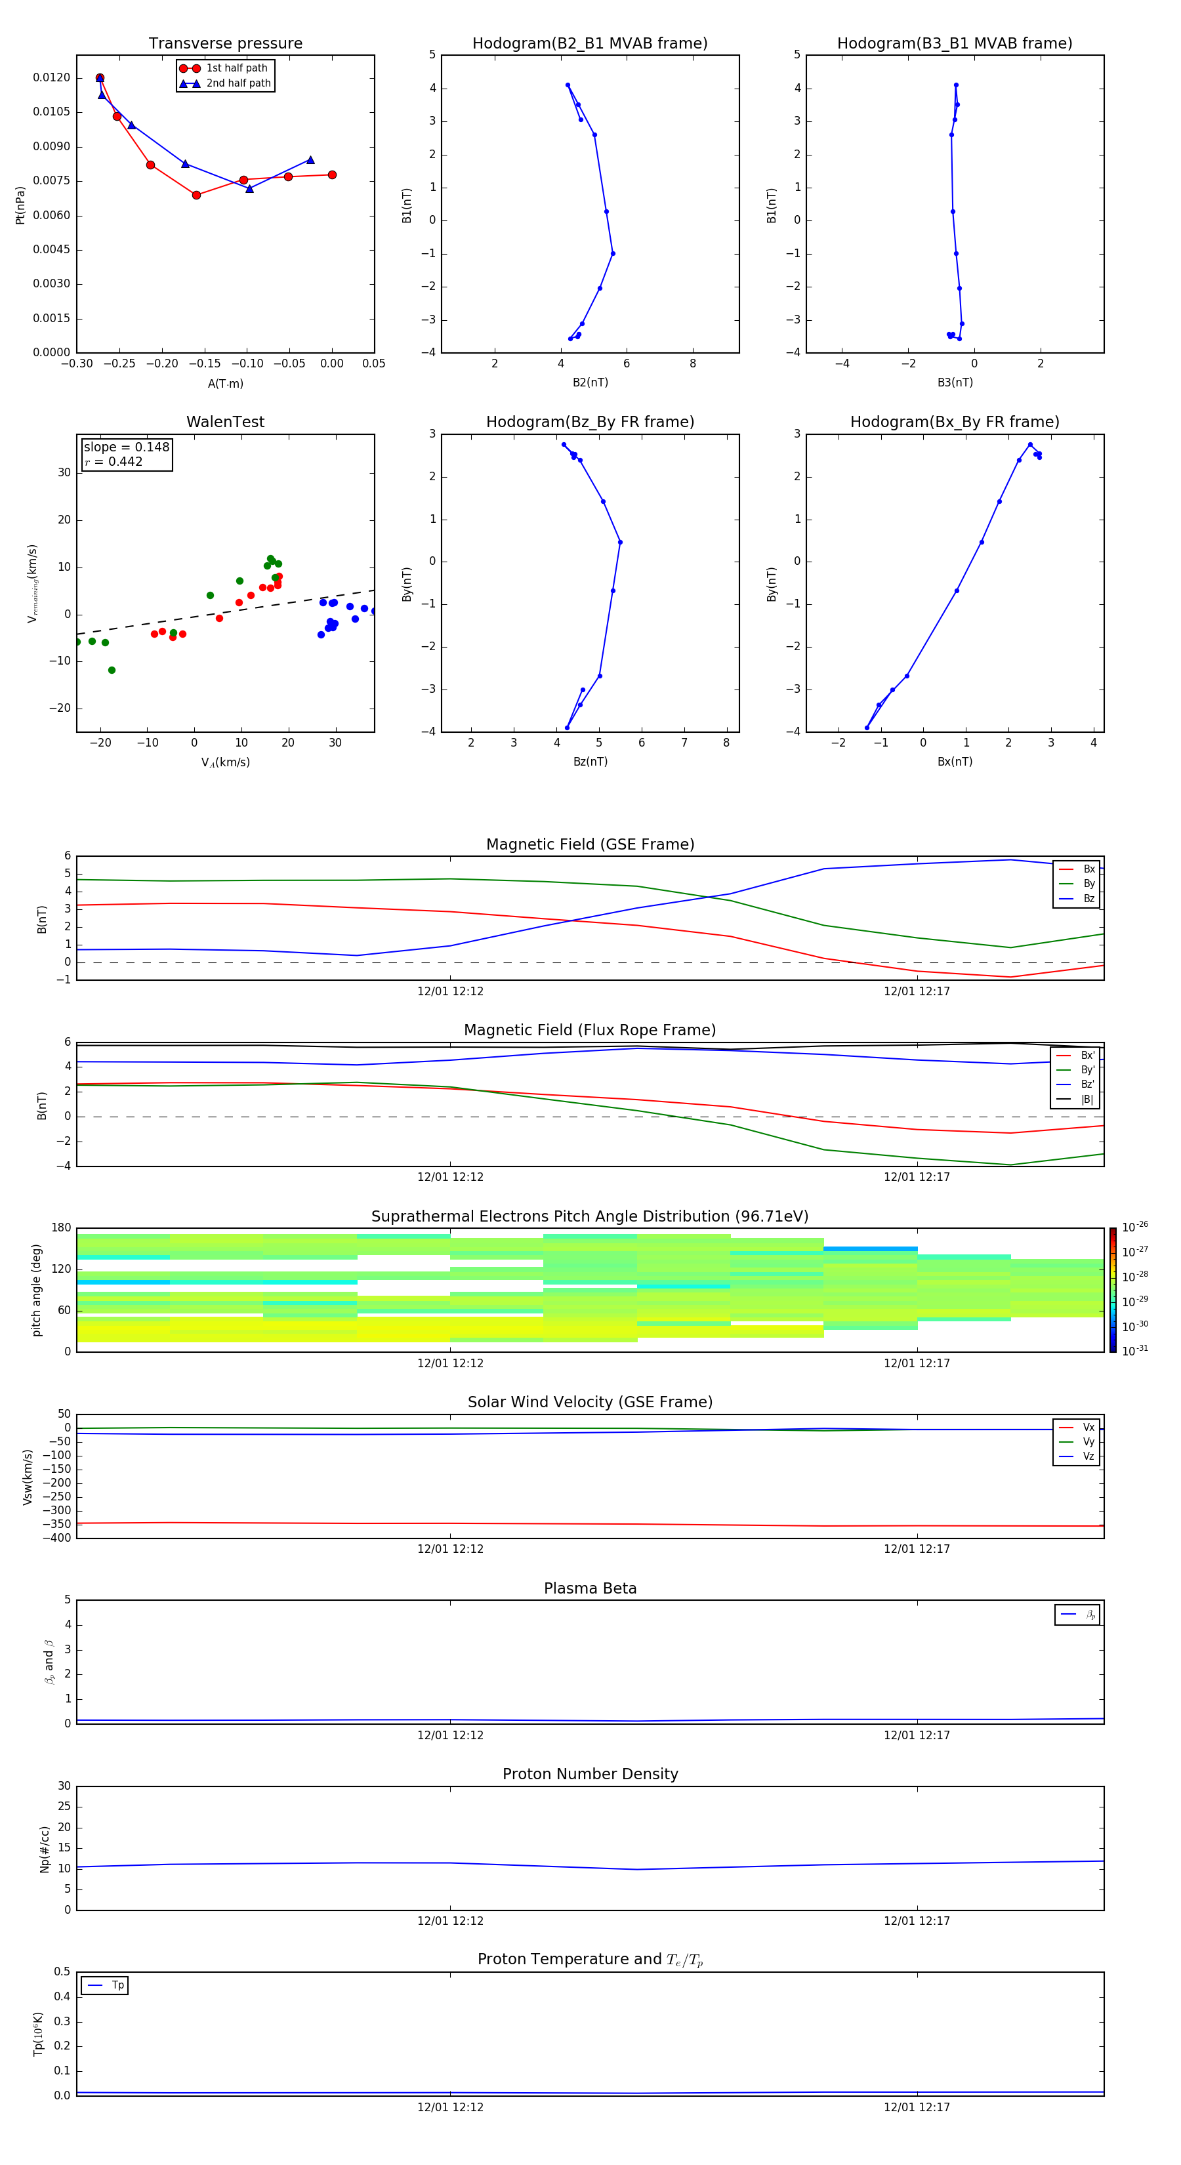
Task: Click the "Solar Wind Velocity (GSE Frame)" title
Action: pyautogui.click(x=590, y=1402)
